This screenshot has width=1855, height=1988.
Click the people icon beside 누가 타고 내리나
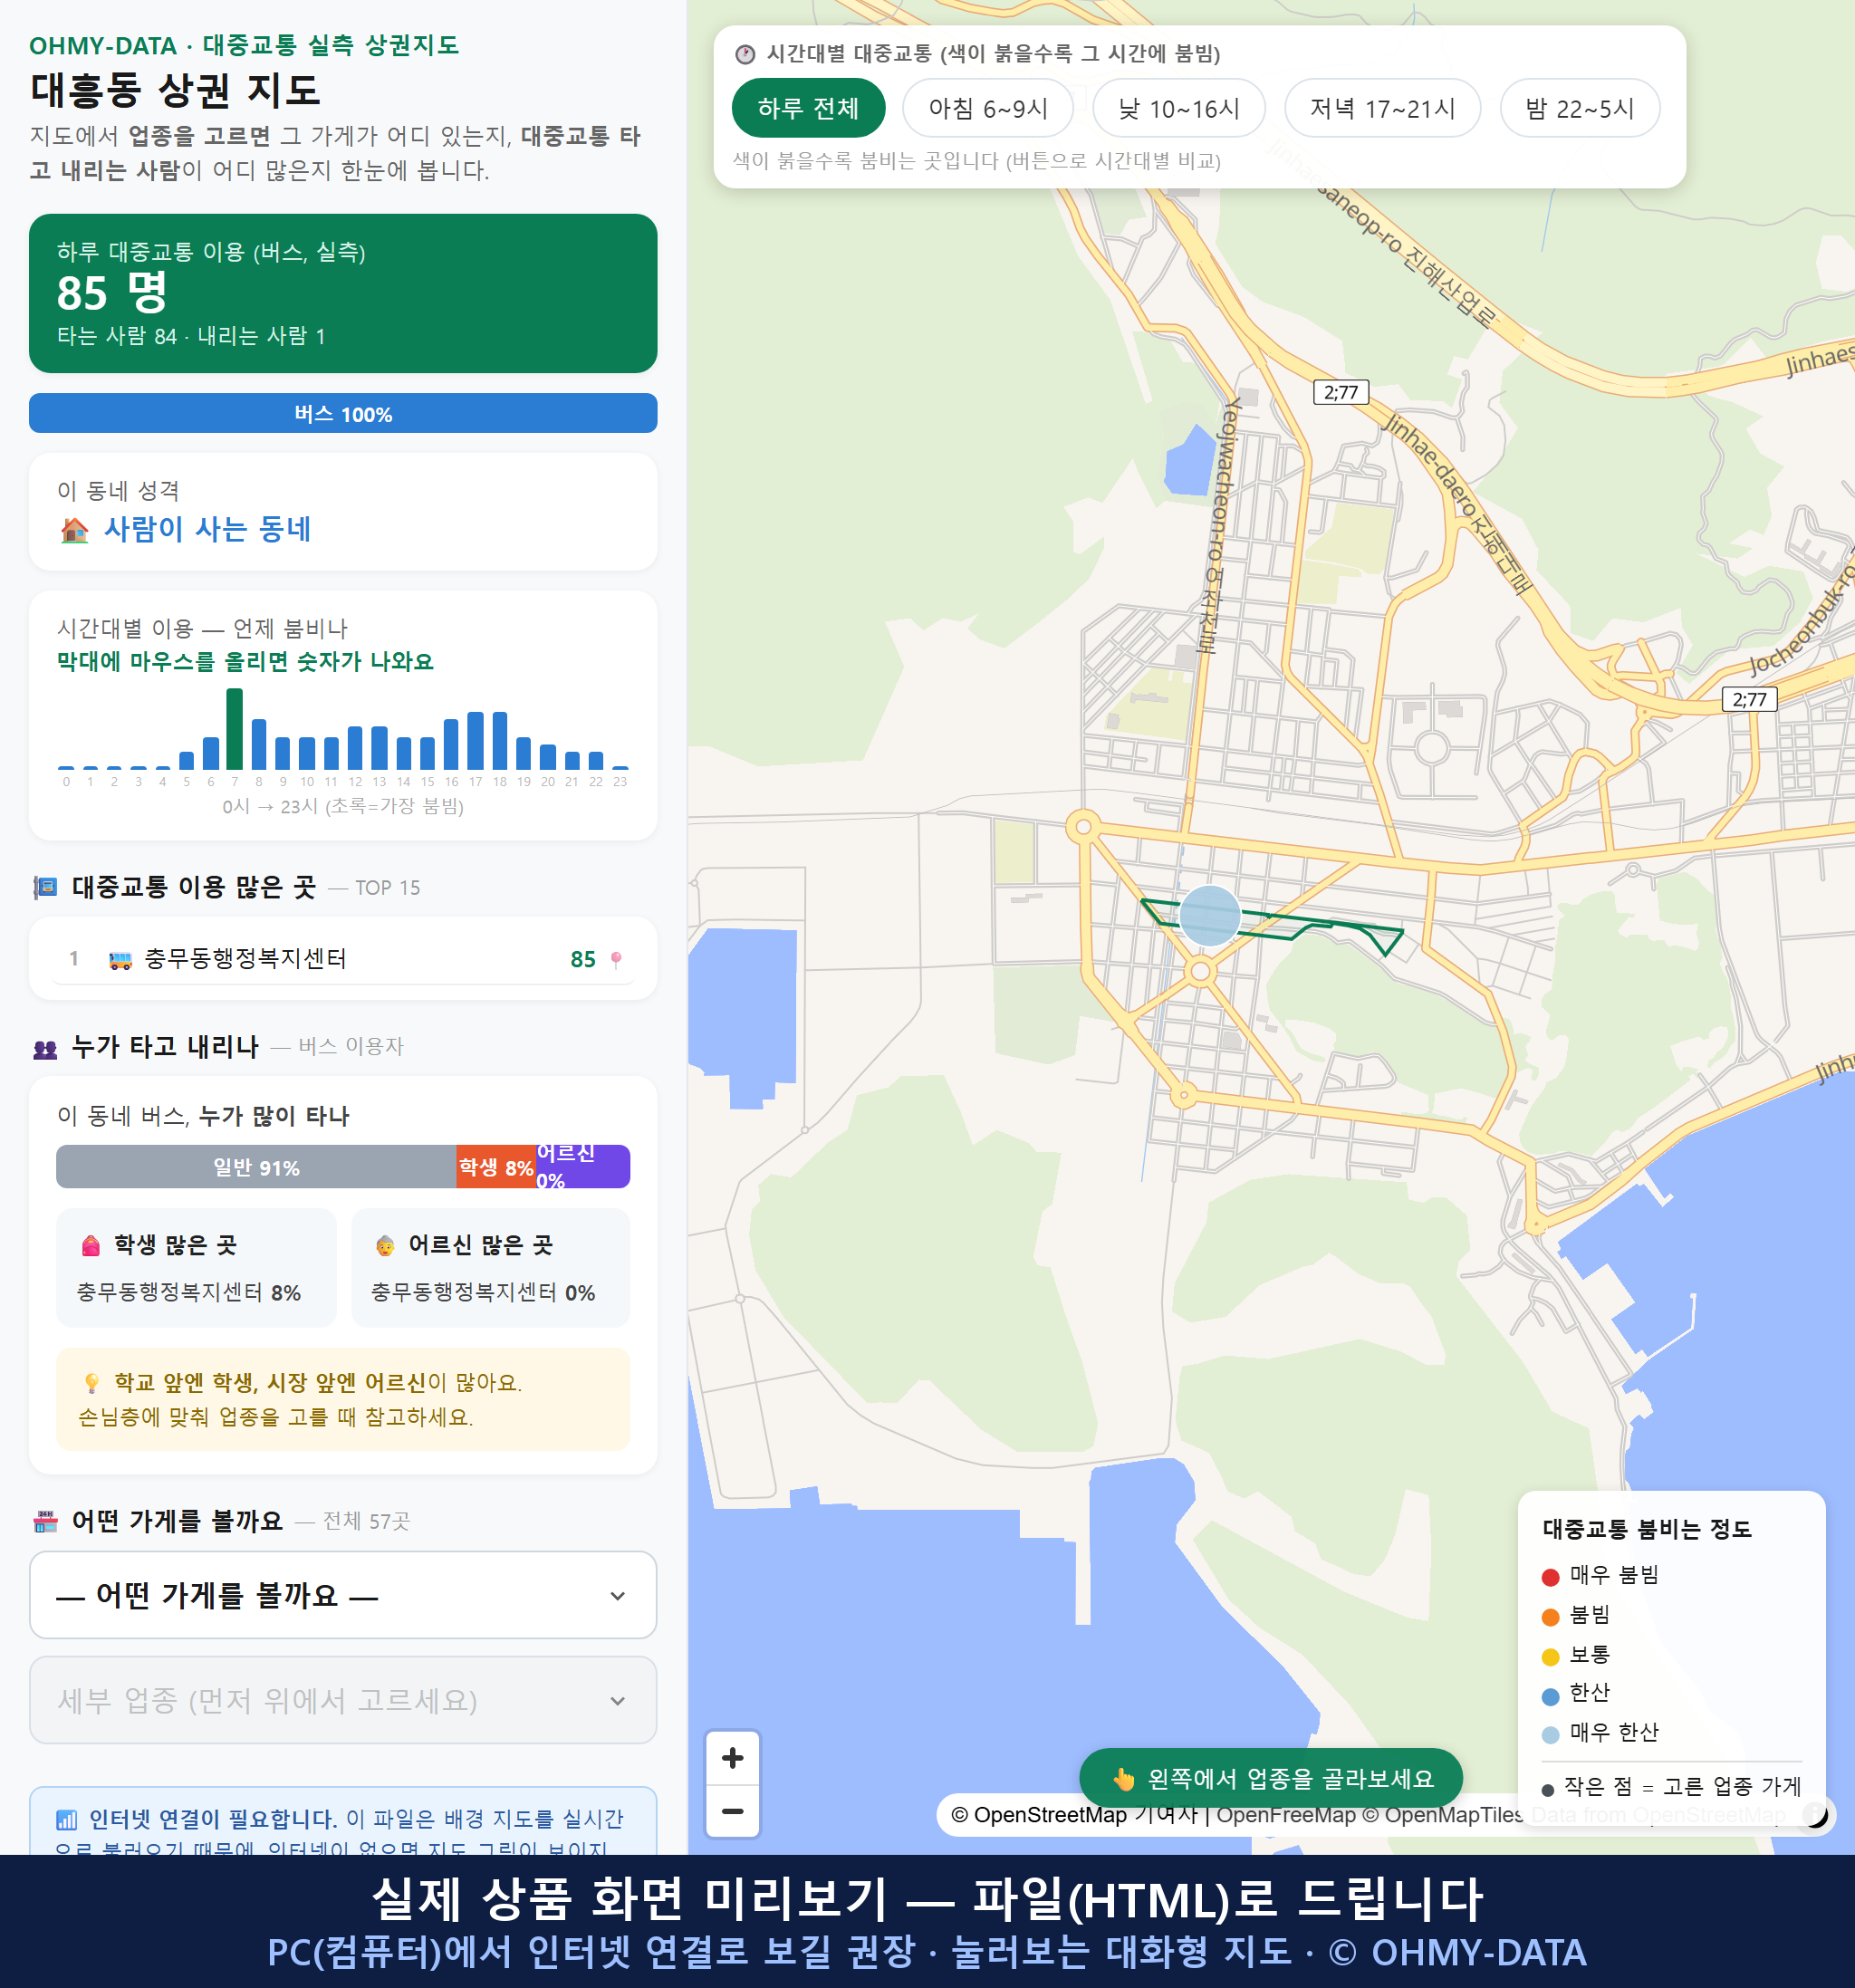click(46, 1048)
